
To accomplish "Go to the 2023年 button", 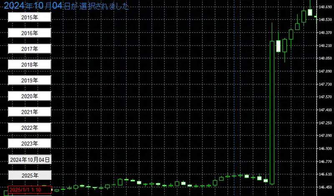I will [x=30, y=144].
